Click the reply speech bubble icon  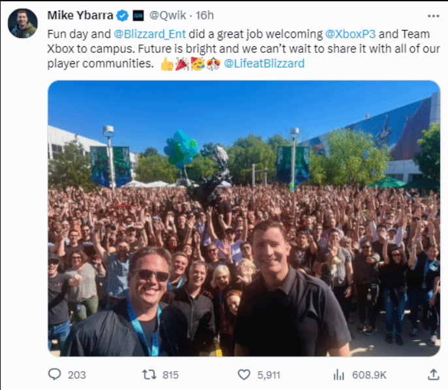pos(54,374)
